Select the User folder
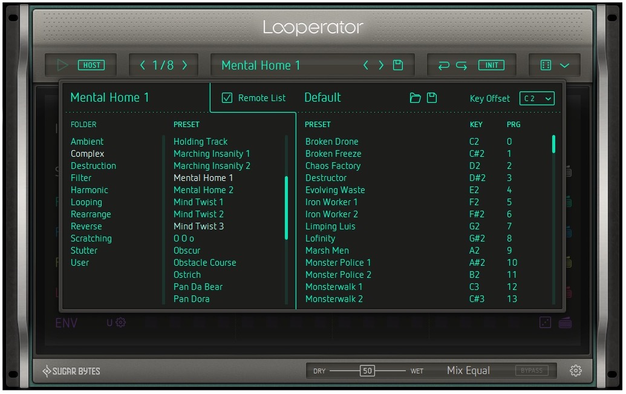The width and height of the screenshot is (626, 394). click(80, 263)
